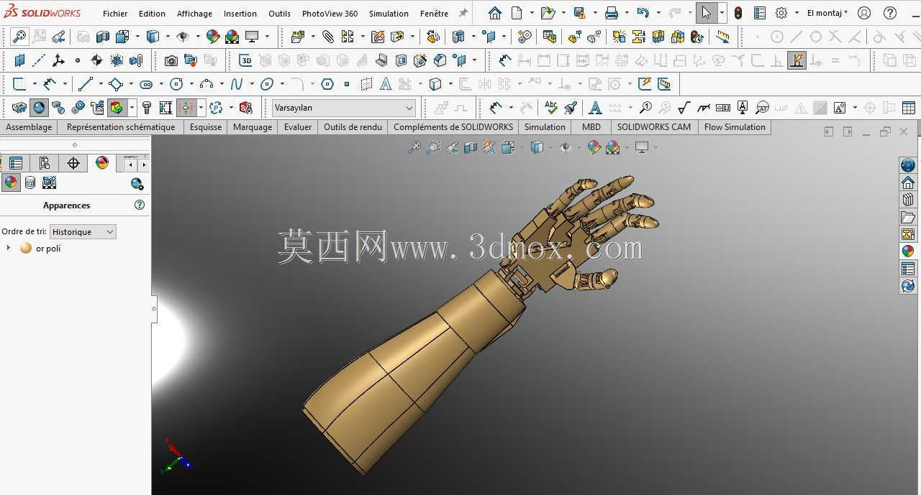Select the Spline sketch tool
Viewport: 921px width, 495px height.
237,84
